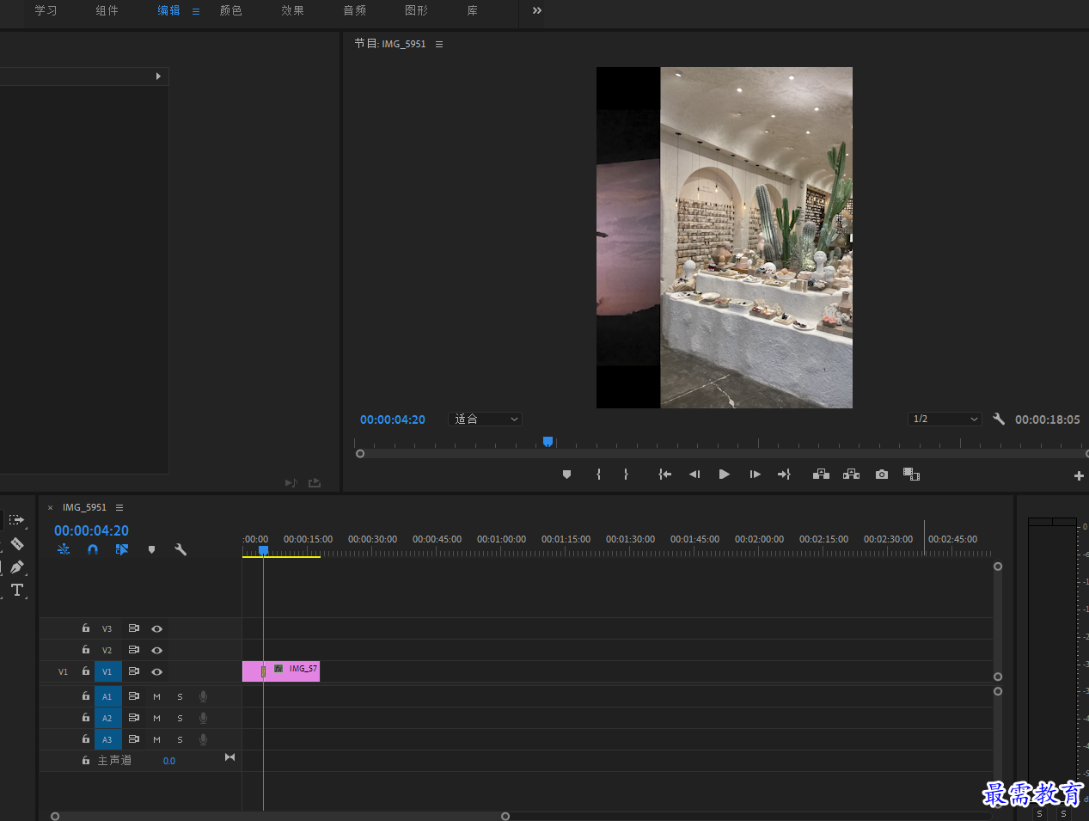This screenshot has height=821, width=1089.
Task: Click the Mark Out button
Action: click(626, 475)
